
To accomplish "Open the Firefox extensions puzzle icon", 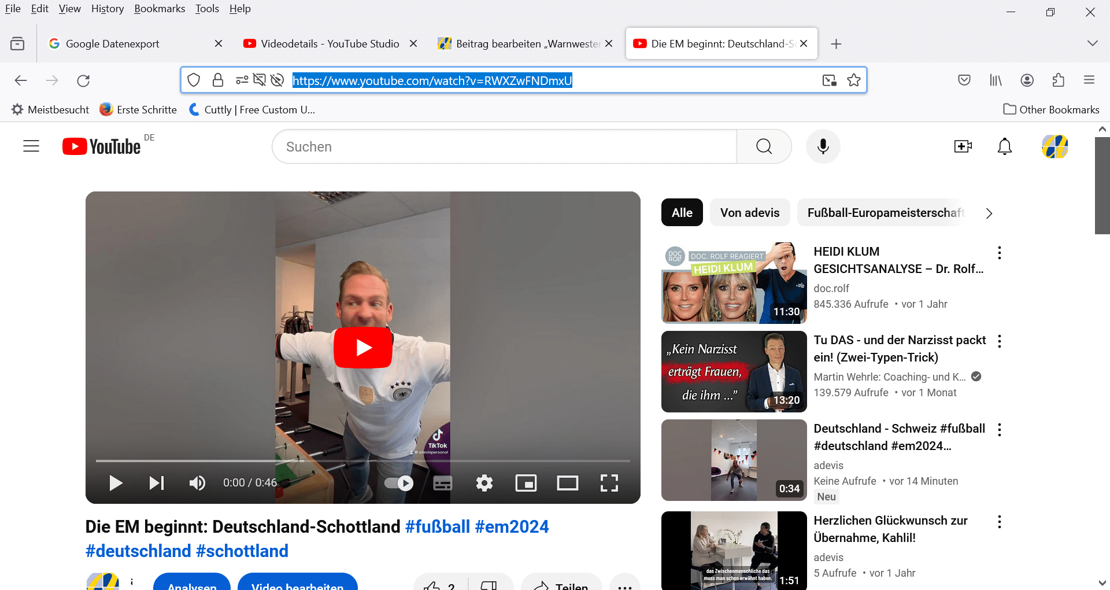I will click(x=1058, y=80).
